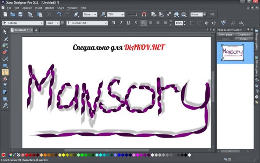
Task: Select the Zoom magnifier tool in left toolbar
Action: [x=5, y=105]
